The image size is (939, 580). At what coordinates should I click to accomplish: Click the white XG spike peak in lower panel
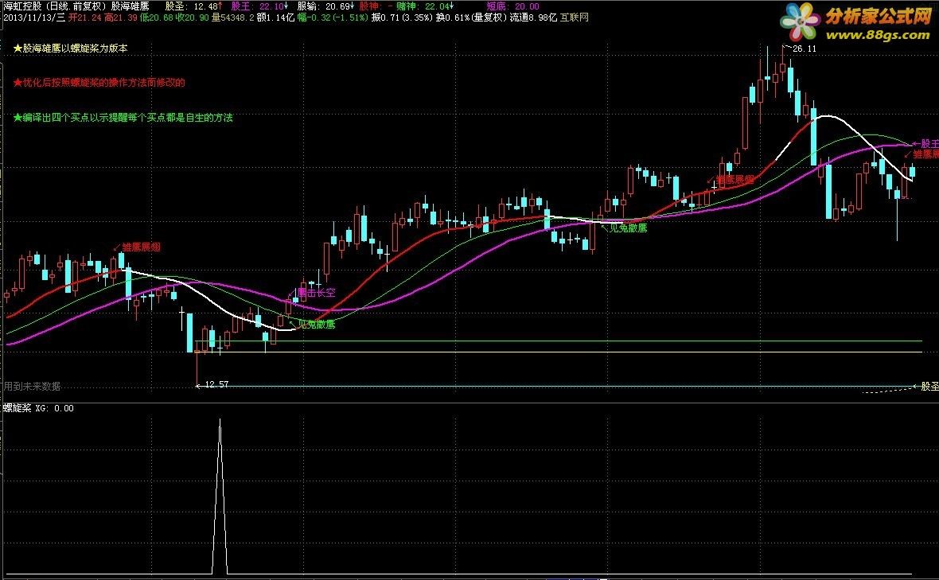coord(220,420)
